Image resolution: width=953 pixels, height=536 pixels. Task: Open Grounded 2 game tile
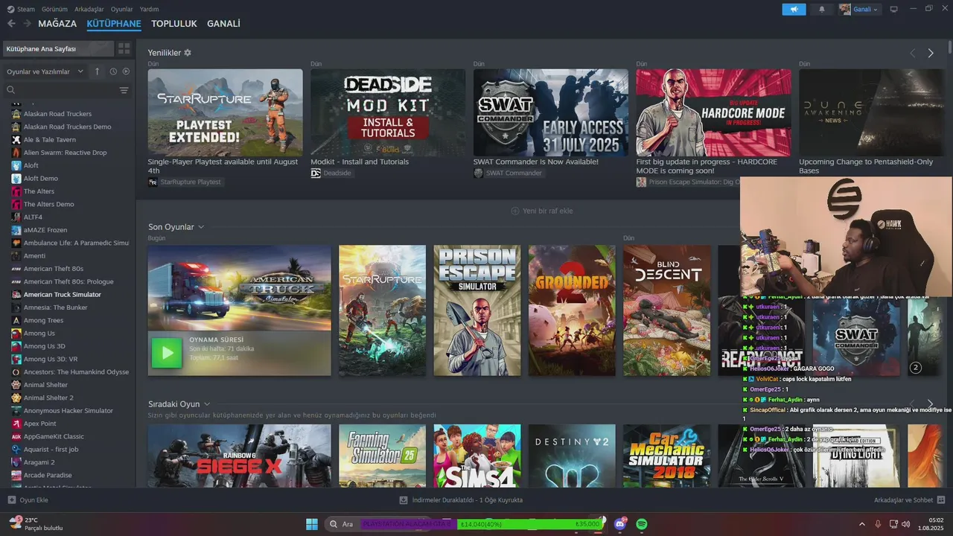click(572, 310)
